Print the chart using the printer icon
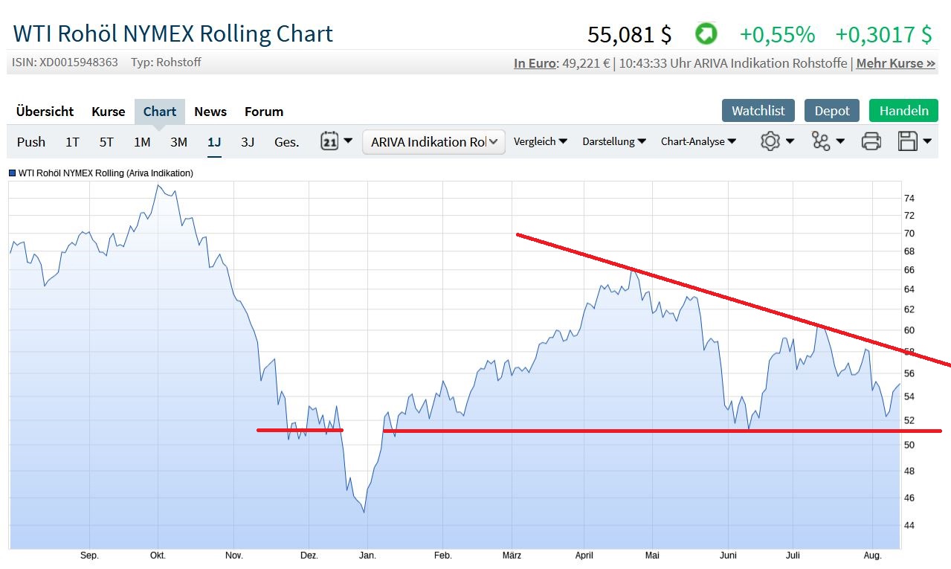951x569 pixels. [x=870, y=141]
